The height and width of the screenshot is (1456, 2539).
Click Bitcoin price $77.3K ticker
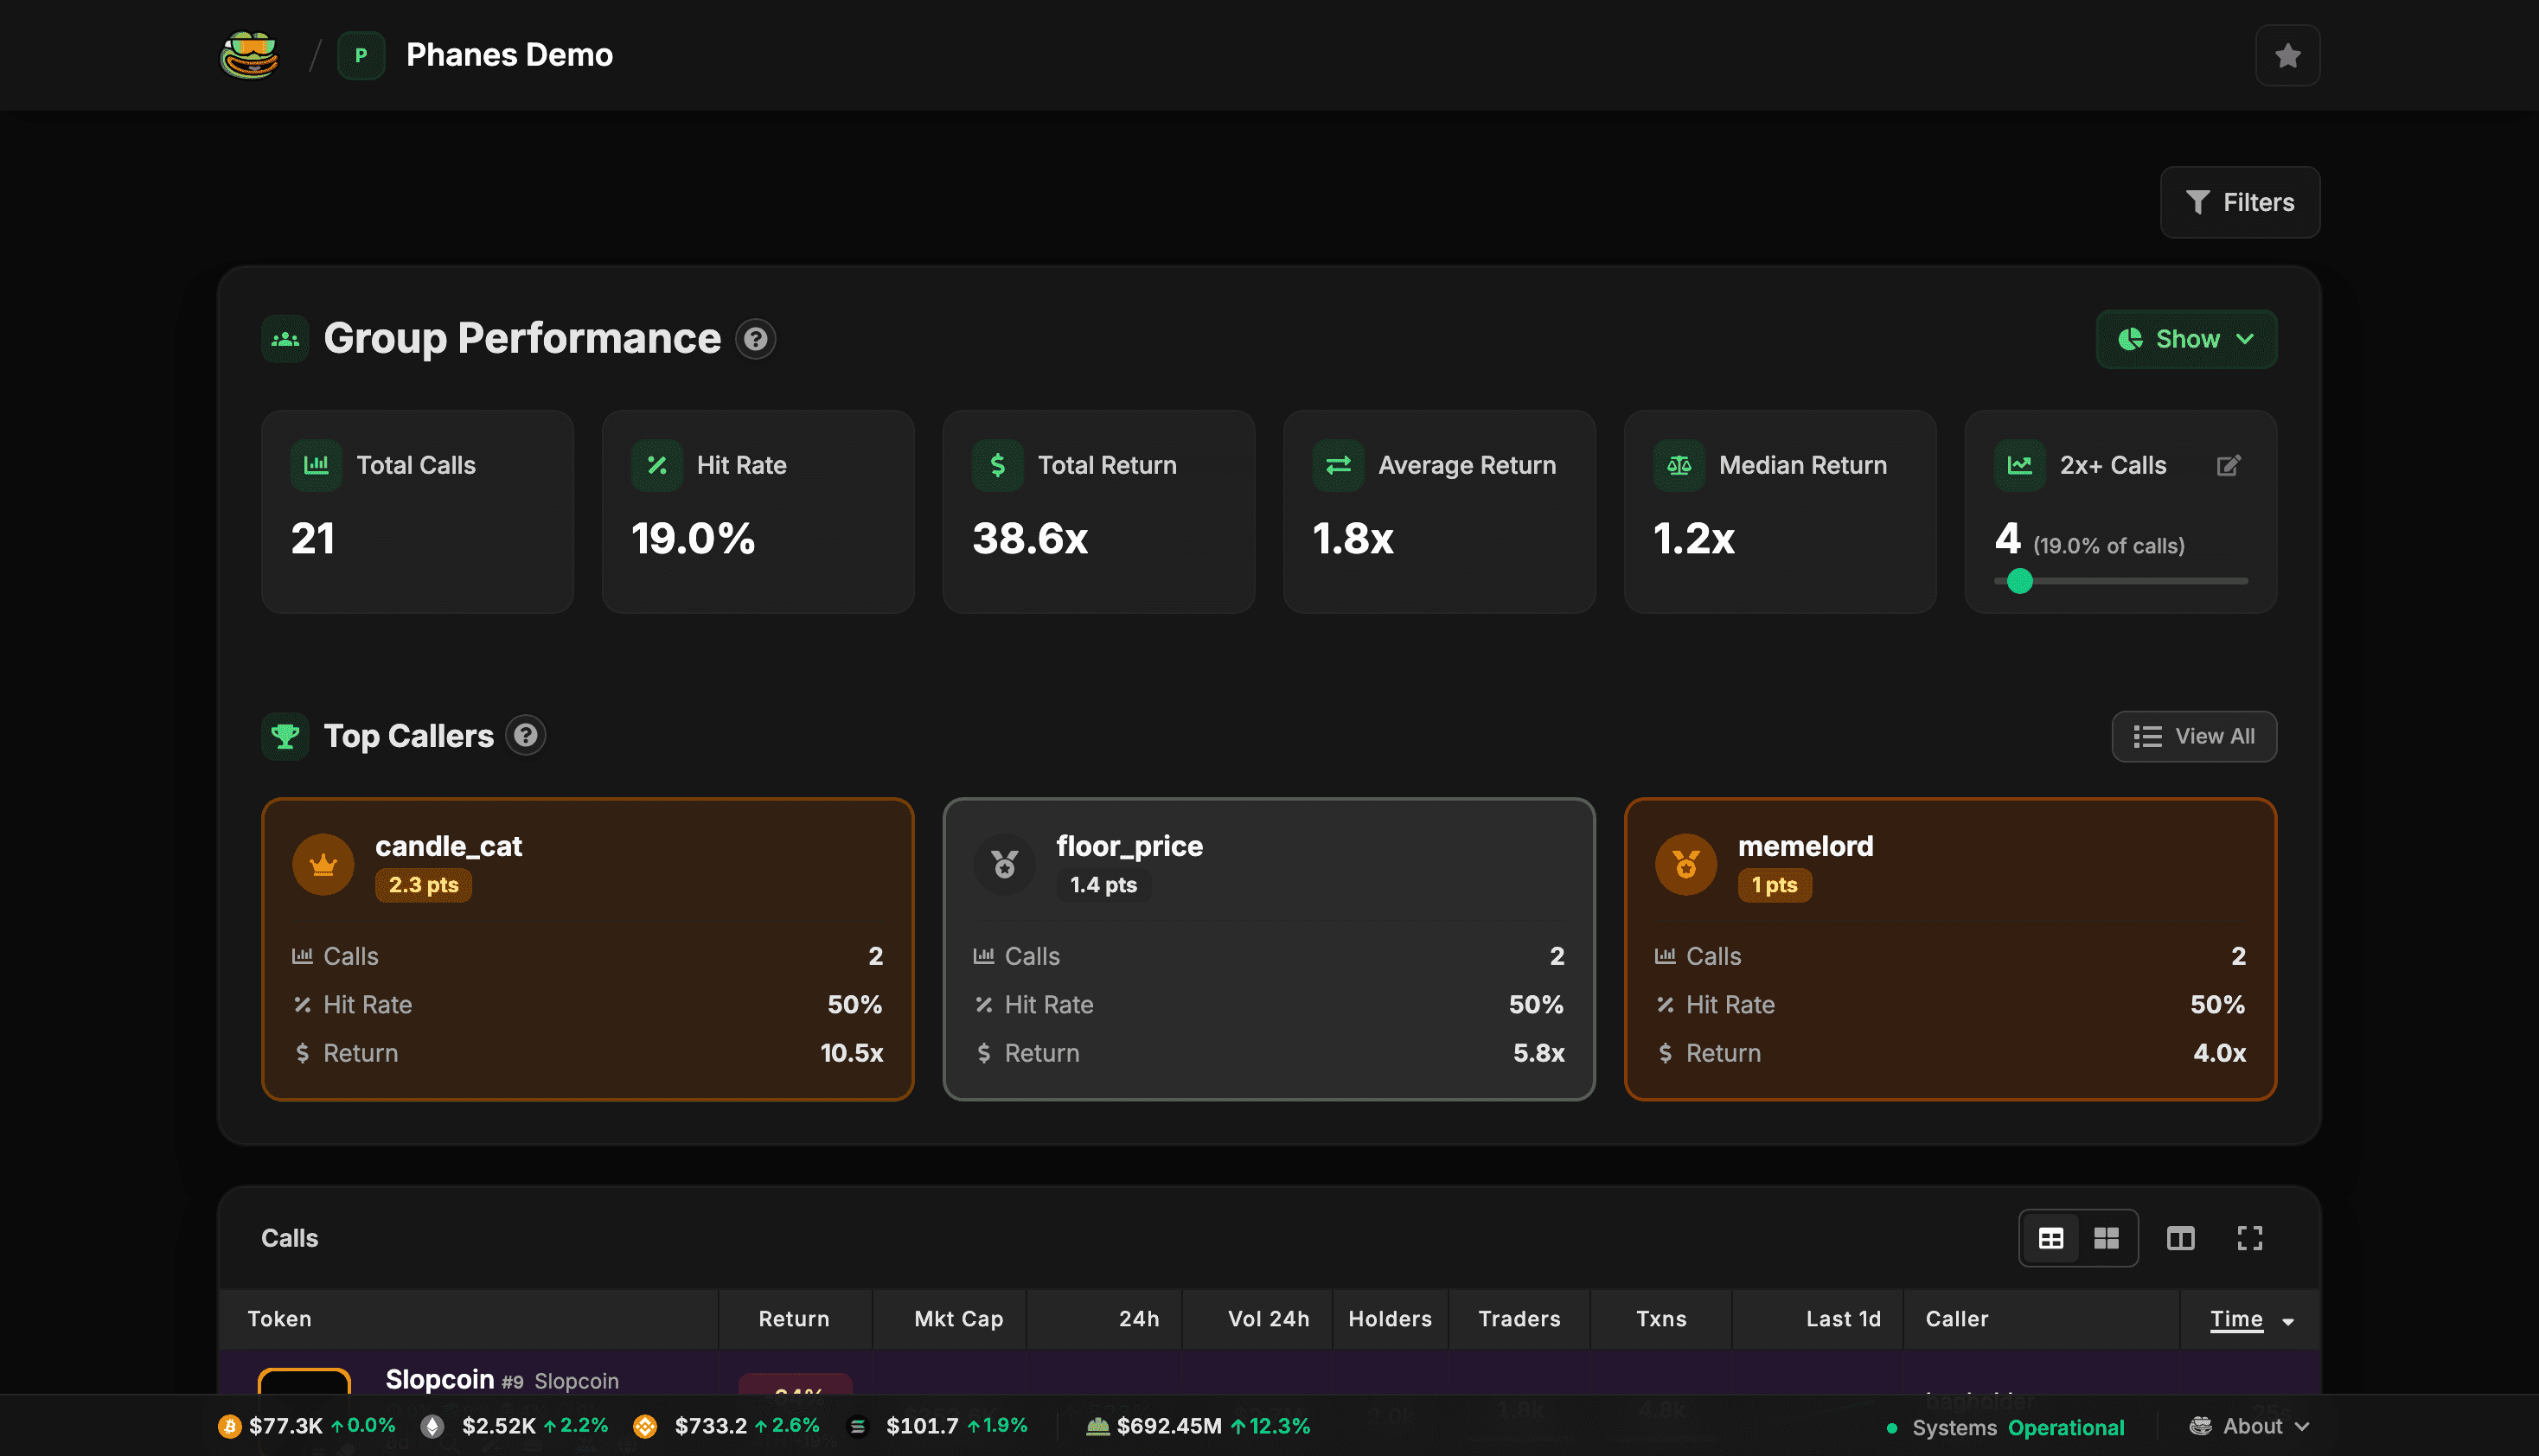pyautogui.click(x=307, y=1426)
